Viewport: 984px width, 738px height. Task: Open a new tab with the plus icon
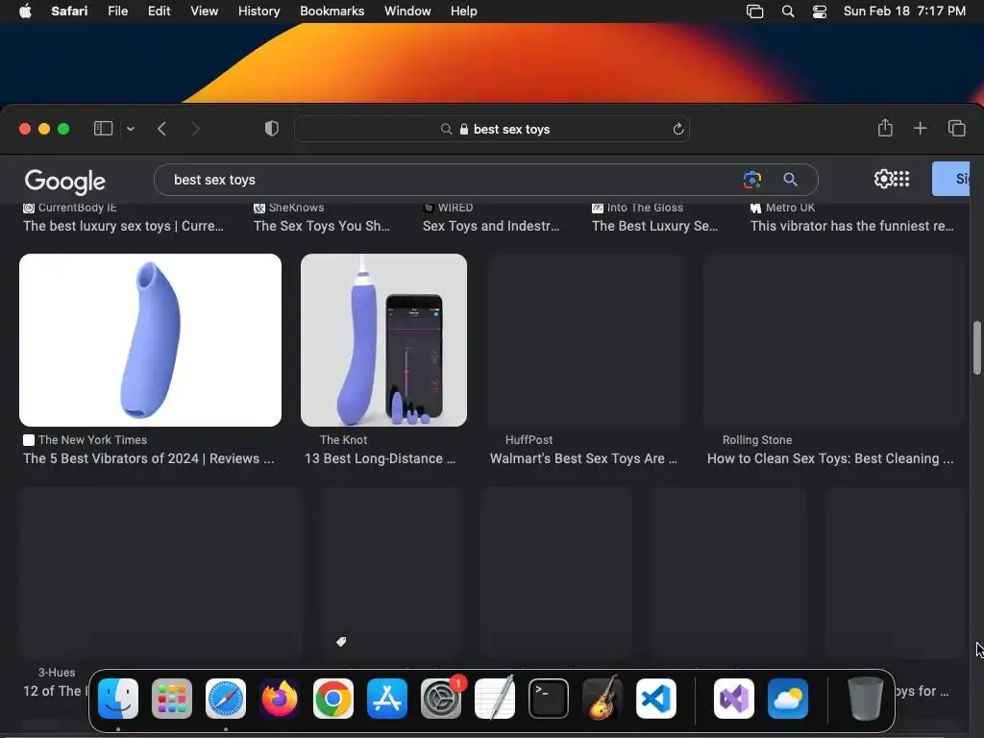coord(920,128)
